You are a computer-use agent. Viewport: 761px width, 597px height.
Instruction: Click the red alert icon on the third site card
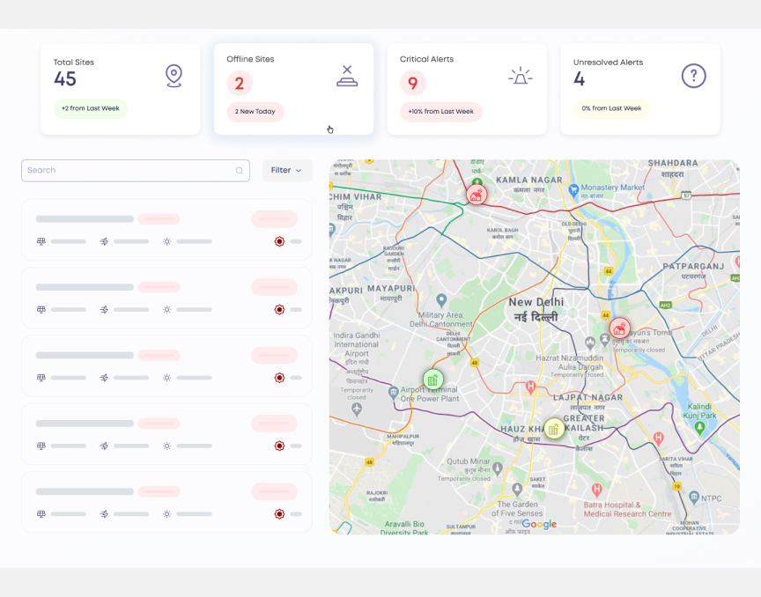click(279, 378)
